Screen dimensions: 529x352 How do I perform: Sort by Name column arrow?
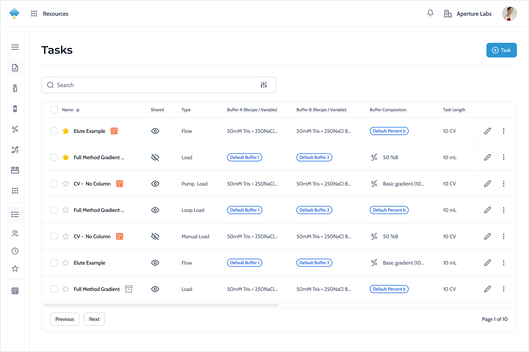point(78,110)
